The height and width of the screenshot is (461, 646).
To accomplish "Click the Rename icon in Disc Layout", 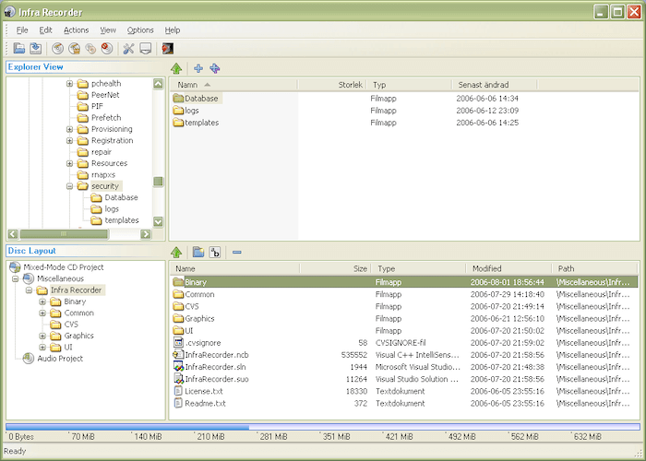I will coord(215,252).
